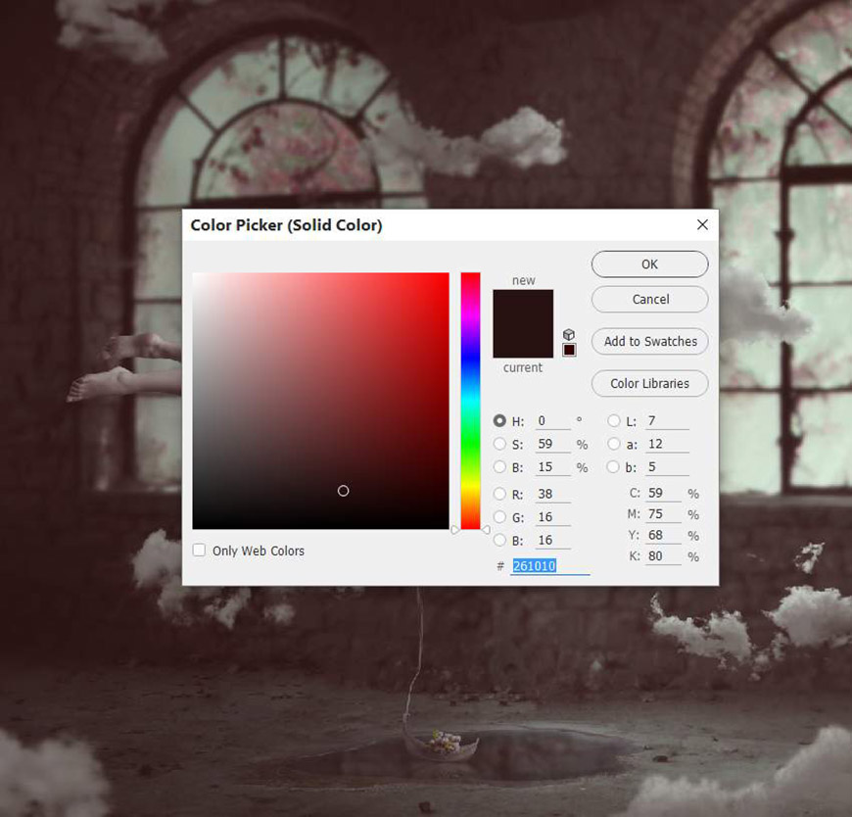Click the circular color marker in color field
Screen dimensions: 852x817
(x=343, y=491)
